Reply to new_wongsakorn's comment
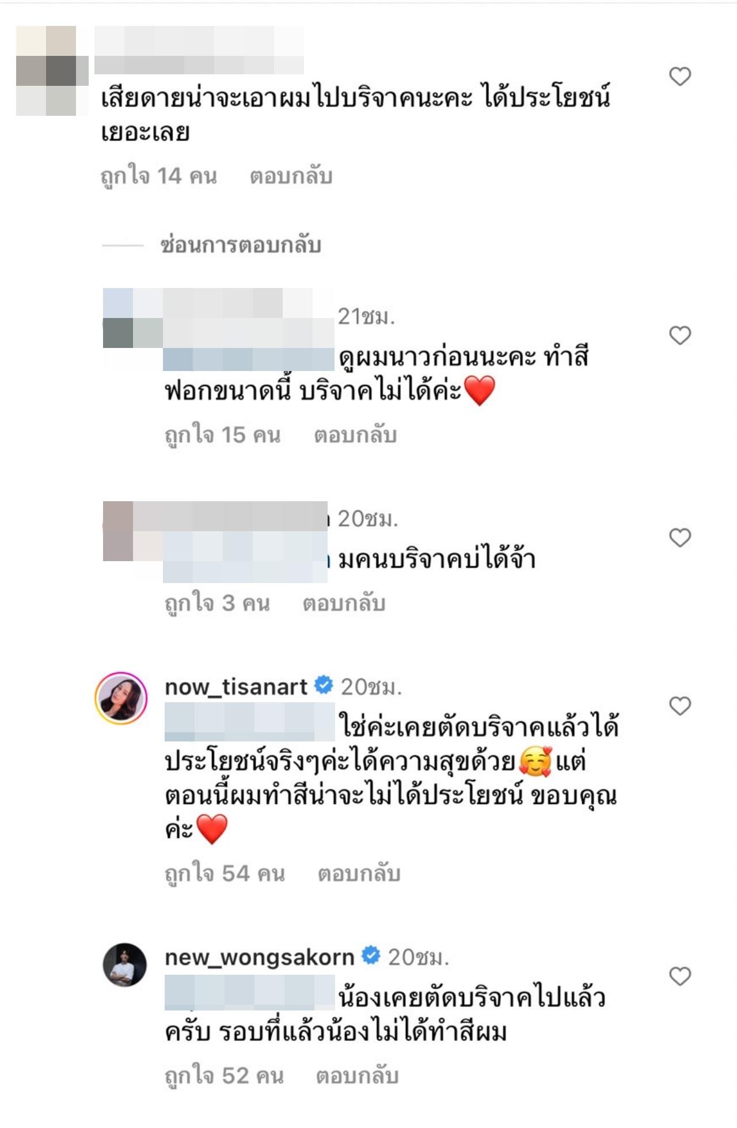Screen dimensions: 737x1128 tap(357, 1076)
